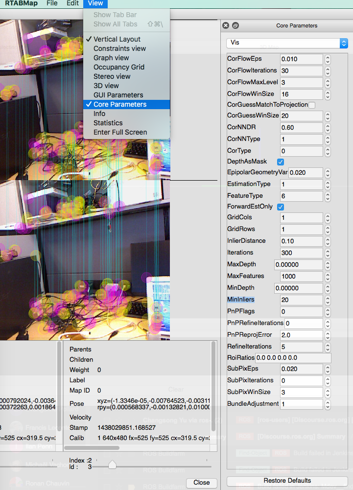Open the Edit menu
353x490 pixels.
pyautogui.click(x=72, y=3)
